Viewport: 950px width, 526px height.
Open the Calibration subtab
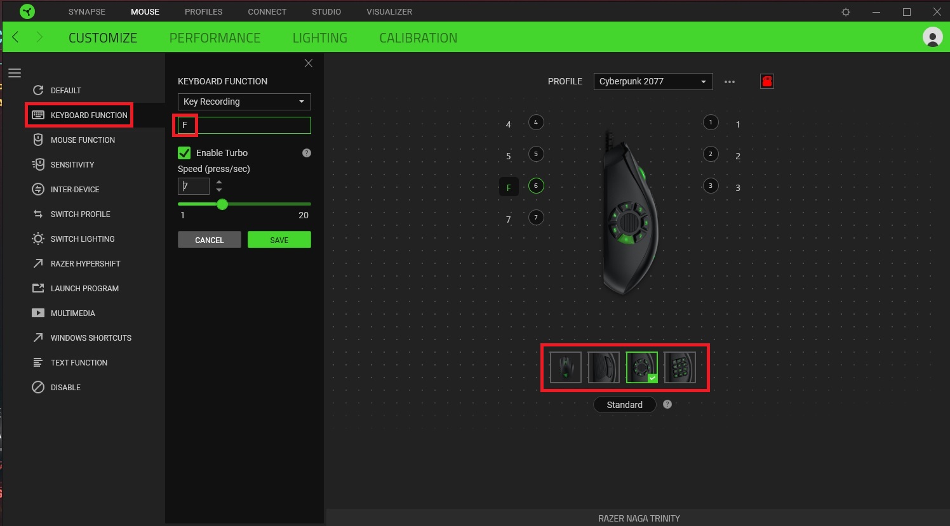pos(418,38)
